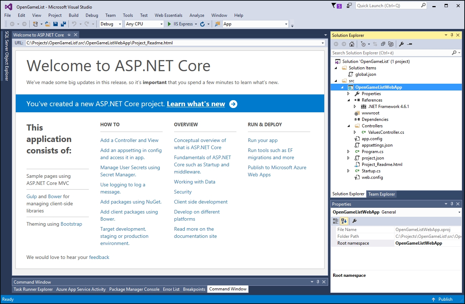
Task: Click the Show All Files icon
Action: coord(391,44)
